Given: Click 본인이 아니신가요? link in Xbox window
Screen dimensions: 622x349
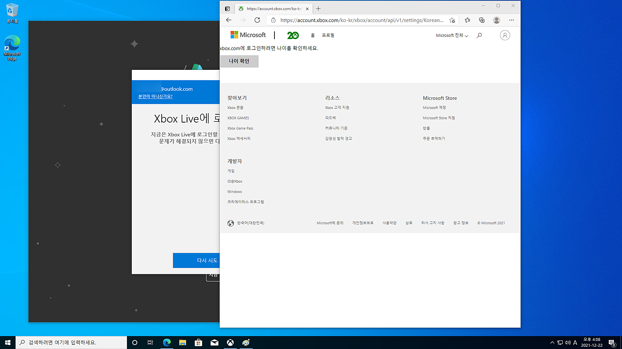Looking at the screenshot, I should 155,97.
